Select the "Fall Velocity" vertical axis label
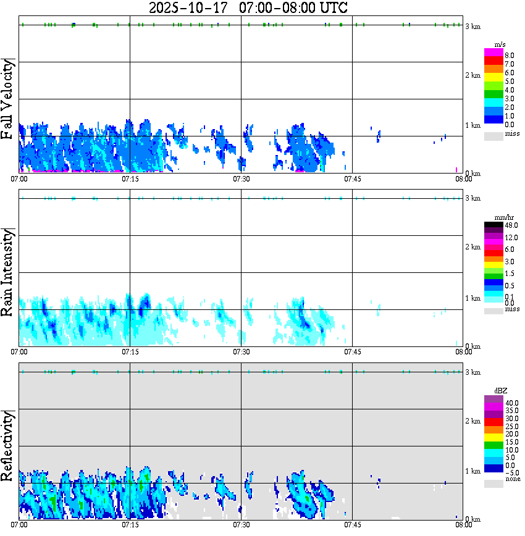This screenshot has height=536, width=525. [x=7, y=99]
